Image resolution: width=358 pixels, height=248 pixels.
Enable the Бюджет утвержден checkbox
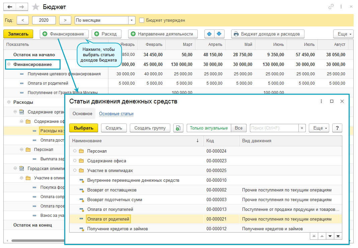[x=142, y=20]
